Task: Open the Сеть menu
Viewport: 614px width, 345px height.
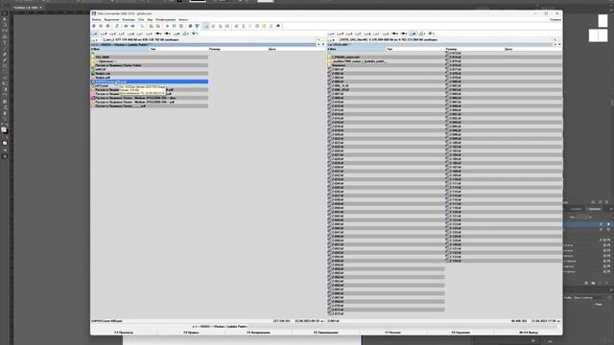Action: (141, 19)
